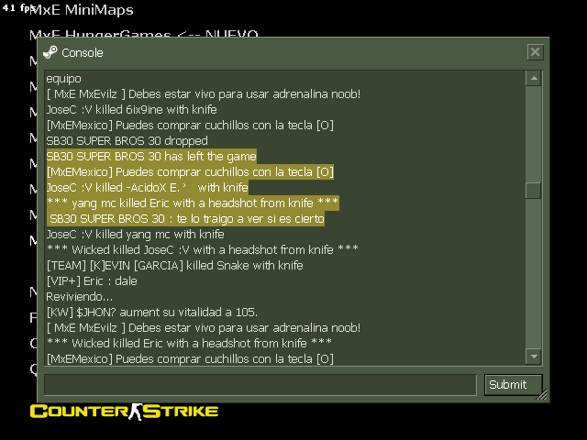Click the scrollbar up arrow in the console
Image resolution: width=587 pixels, height=440 pixels.
534,78
